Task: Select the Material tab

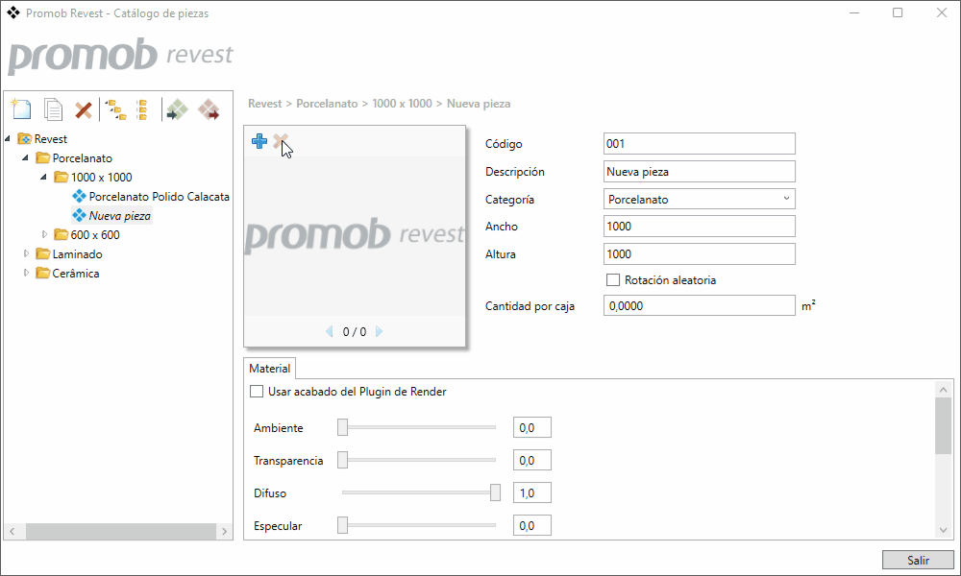Action: click(270, 369)
